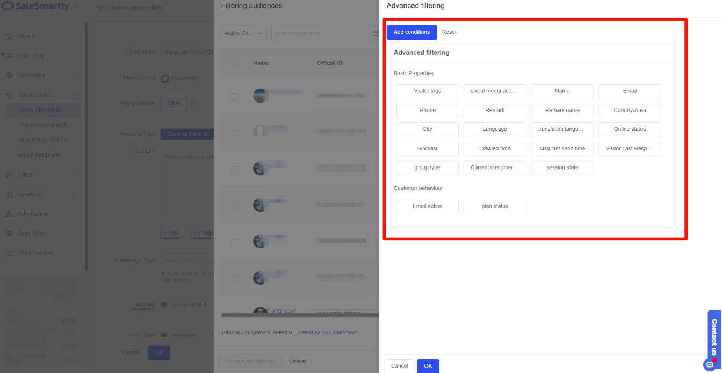722x373 pixels.
Task: Open App Store grid icon
Action: 9,233
